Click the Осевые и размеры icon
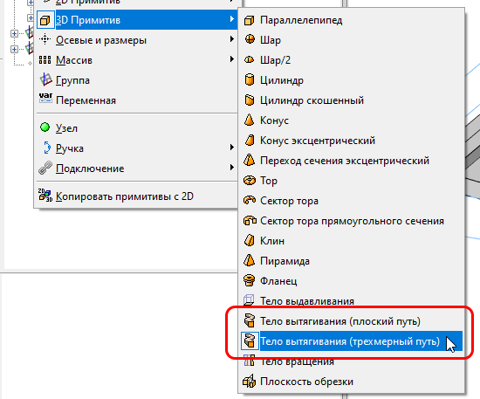The image size is (480, 399). click(x=45, y=39)
